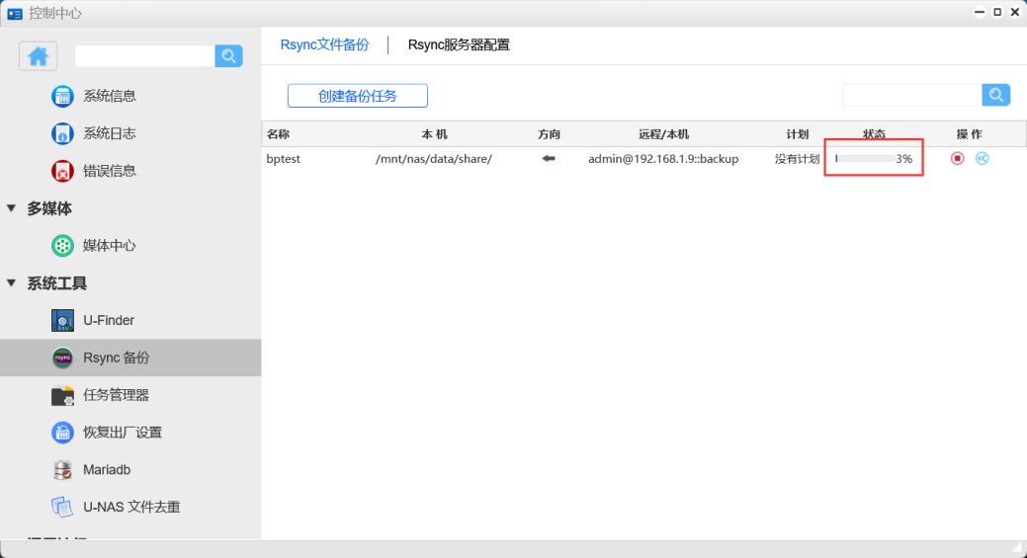This screenshot has height=558, width=1027.
Task: Collapse the 多媒体 section
Action: coord(11,208)
